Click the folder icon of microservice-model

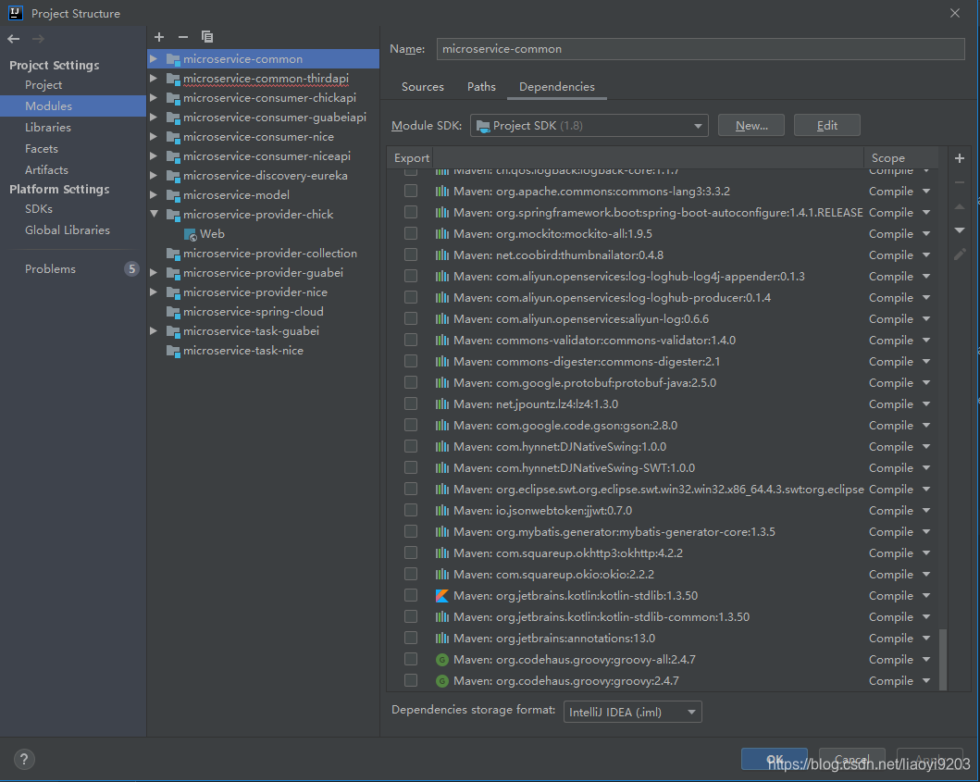click(173, 195)
